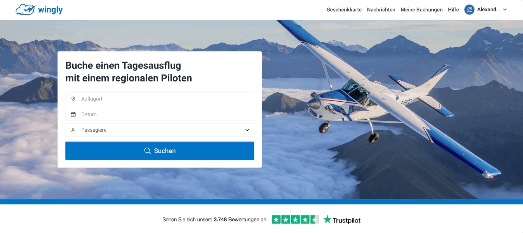Screen dimensions: 523x233
Task: Focus the Abflugort input field
Action: coord(160,99)
